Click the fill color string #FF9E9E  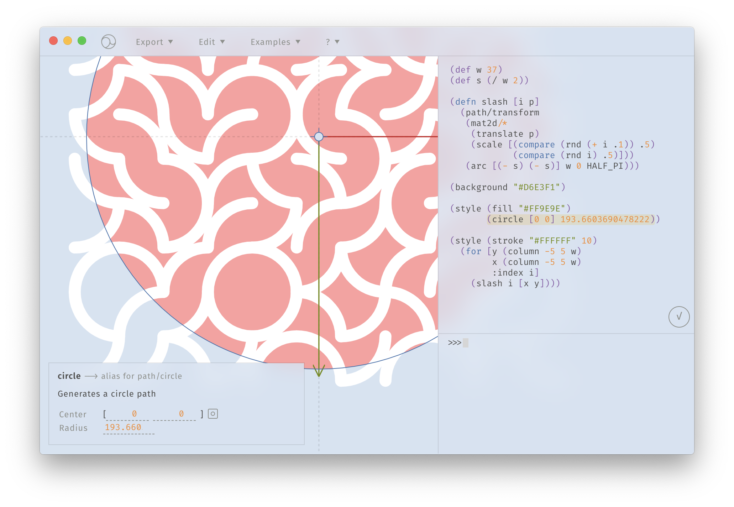tap(542, 209)
